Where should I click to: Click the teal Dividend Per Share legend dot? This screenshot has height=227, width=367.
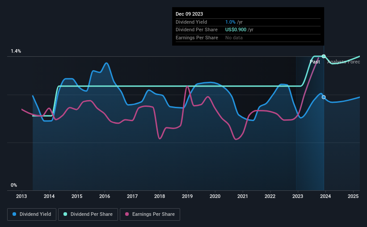65,214
